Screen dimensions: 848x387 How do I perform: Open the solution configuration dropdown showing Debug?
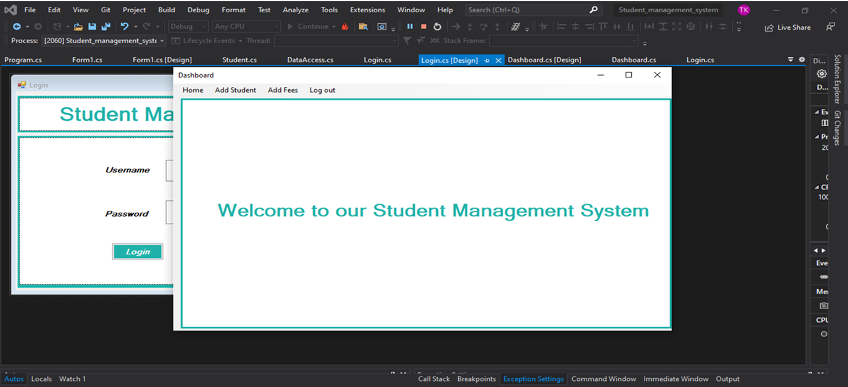click(x=188, y=26)
